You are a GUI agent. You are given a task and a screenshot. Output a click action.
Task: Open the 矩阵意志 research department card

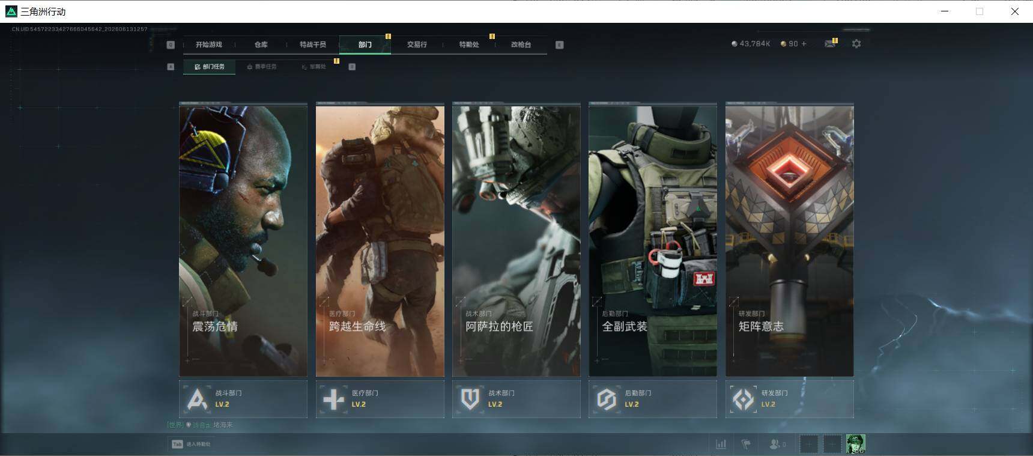pos(790,240)
